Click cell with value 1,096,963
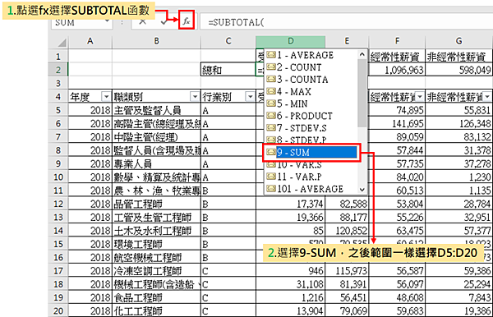 point(397,70)
